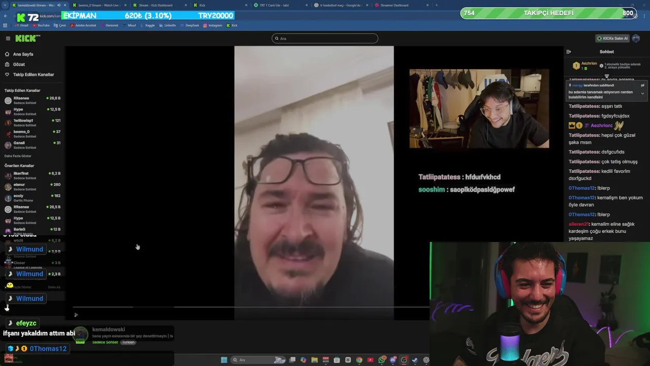Image resolution: width=650 pixels, height=366 pixels.
Task: Play the paused video
Action: tap(76, 315)
